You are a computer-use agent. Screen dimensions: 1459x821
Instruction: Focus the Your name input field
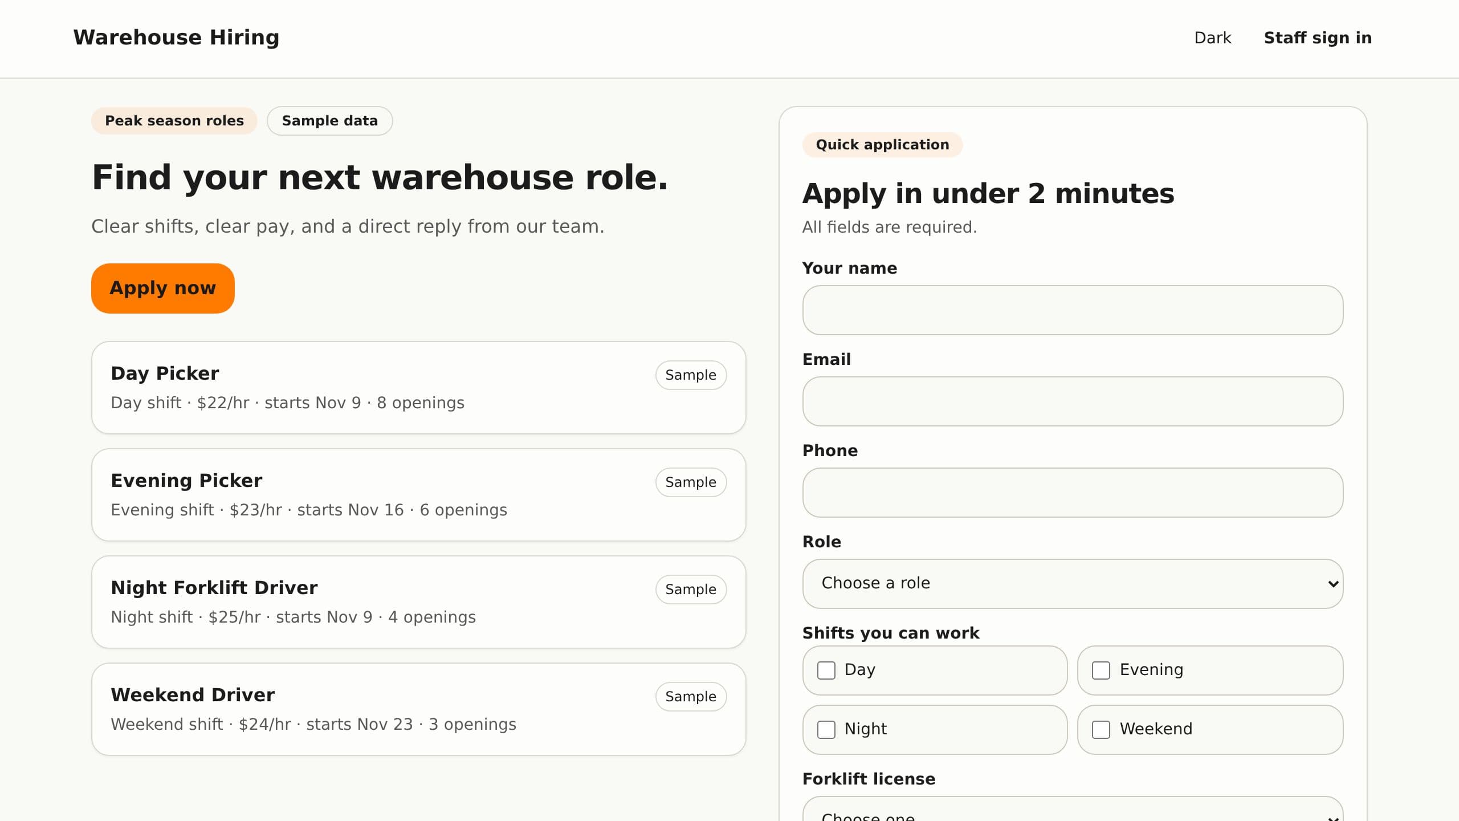[x=1073, y=310]
